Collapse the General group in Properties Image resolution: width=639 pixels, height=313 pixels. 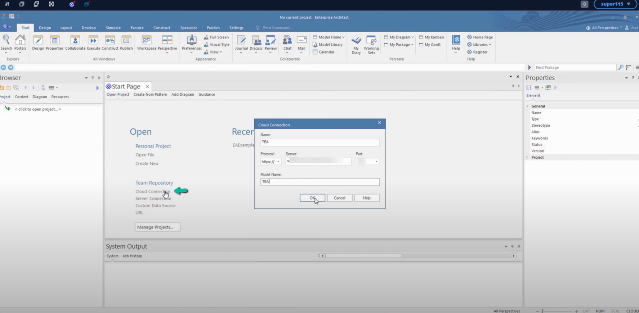point(528,106)
